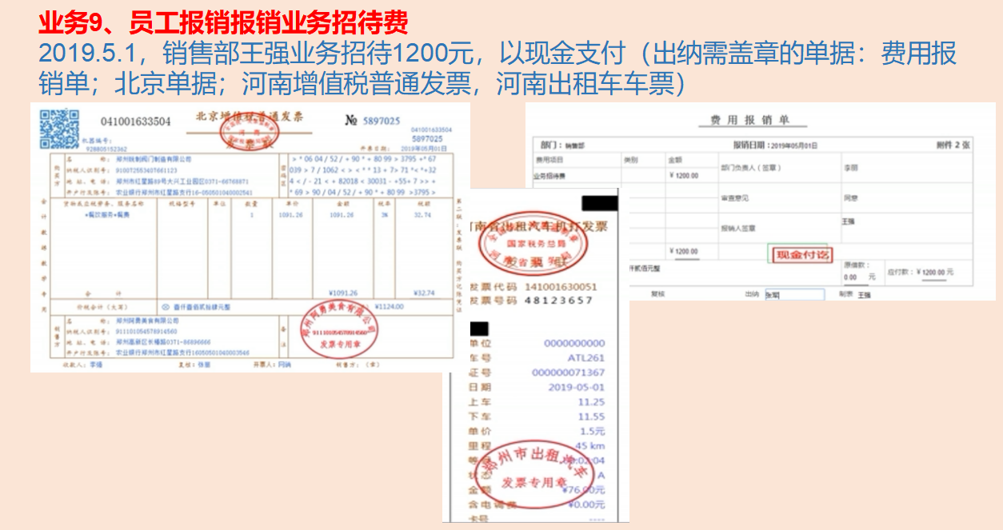Click the QR code on the VAT invoice
Image resolution: width=1003 pixels, height=530 pixels.
pos(59,129)
